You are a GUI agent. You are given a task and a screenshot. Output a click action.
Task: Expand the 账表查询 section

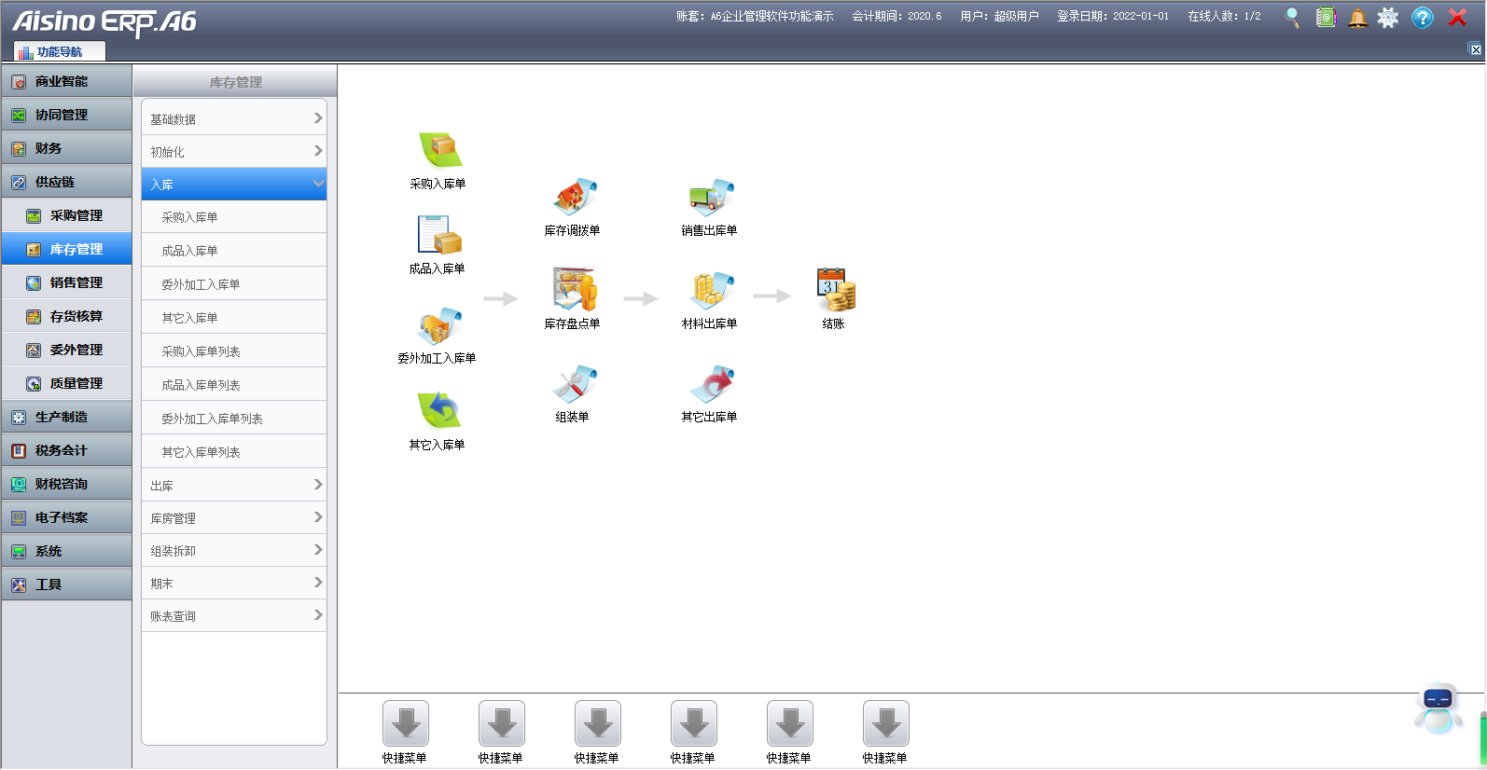pos(234,615)
